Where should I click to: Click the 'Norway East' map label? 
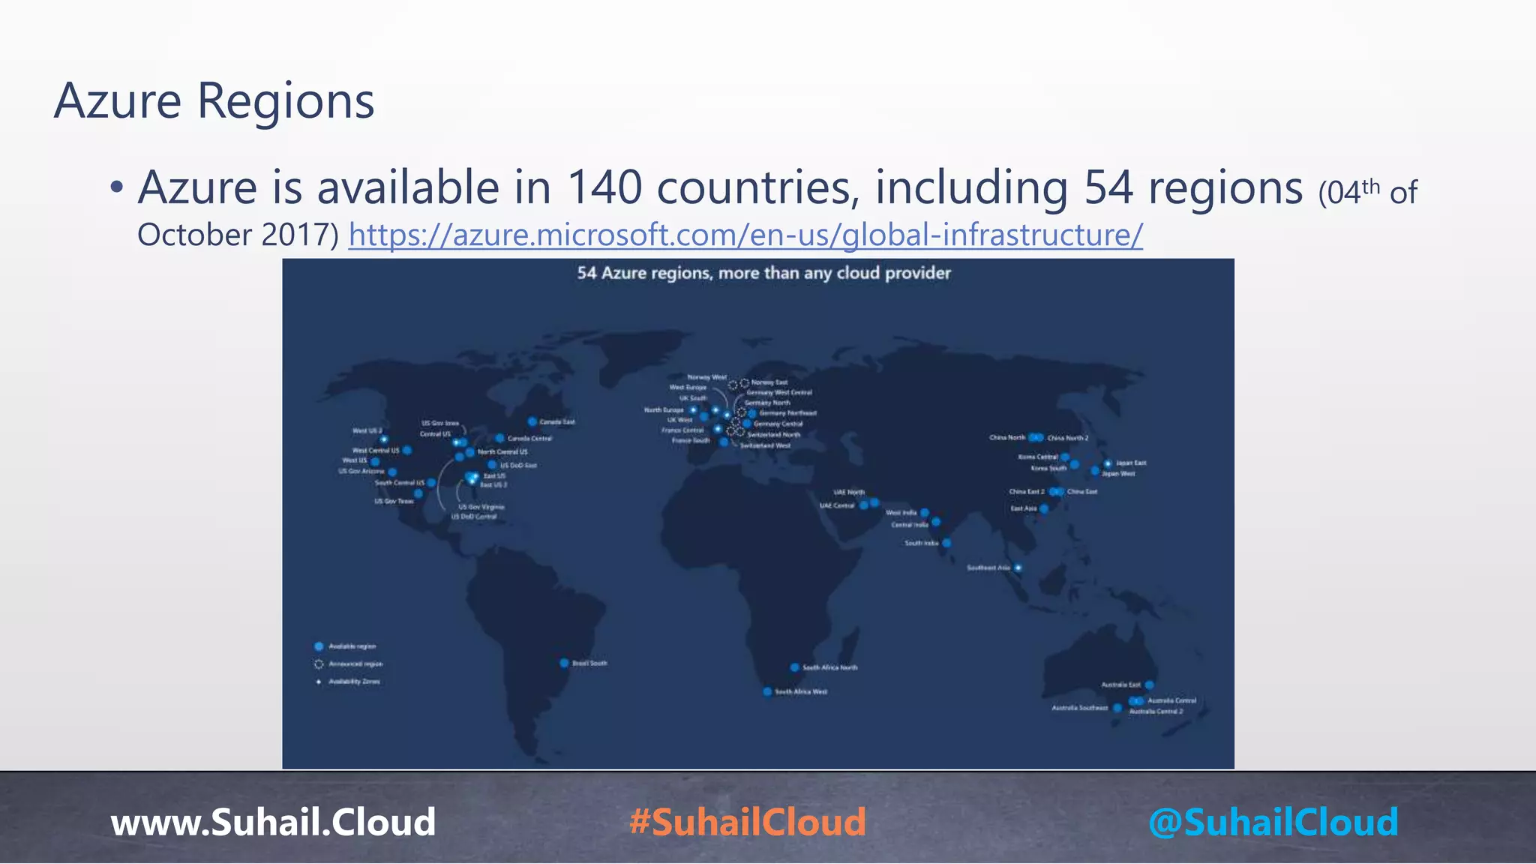769,382
